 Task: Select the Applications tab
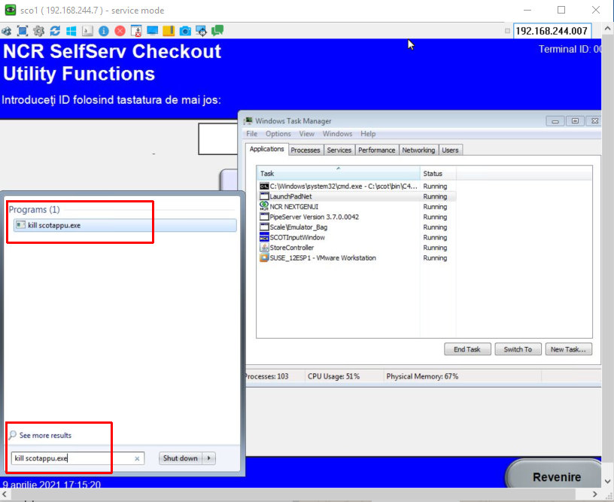(266, 149)
